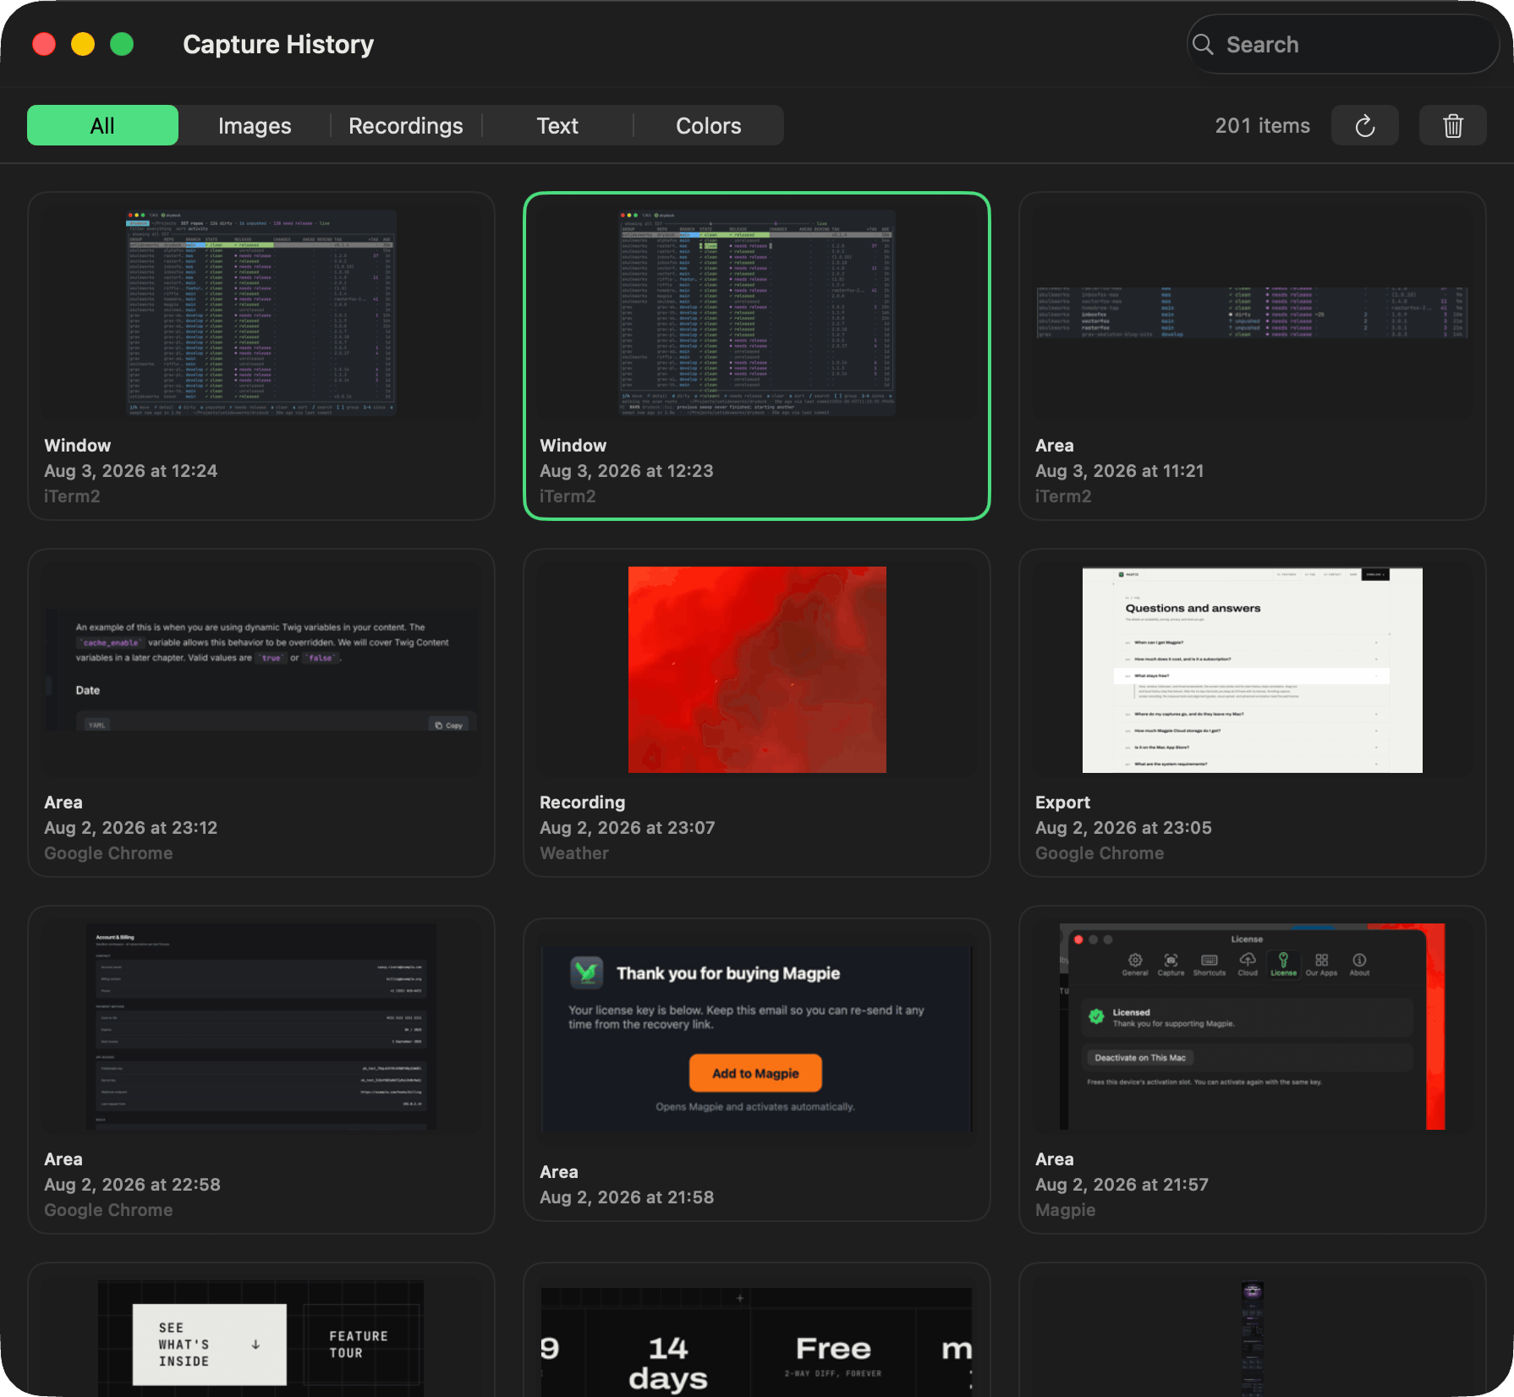This screenshot has height=1397, width=1514.
Task: Filter captures by Colors
Action: point(709,126)
